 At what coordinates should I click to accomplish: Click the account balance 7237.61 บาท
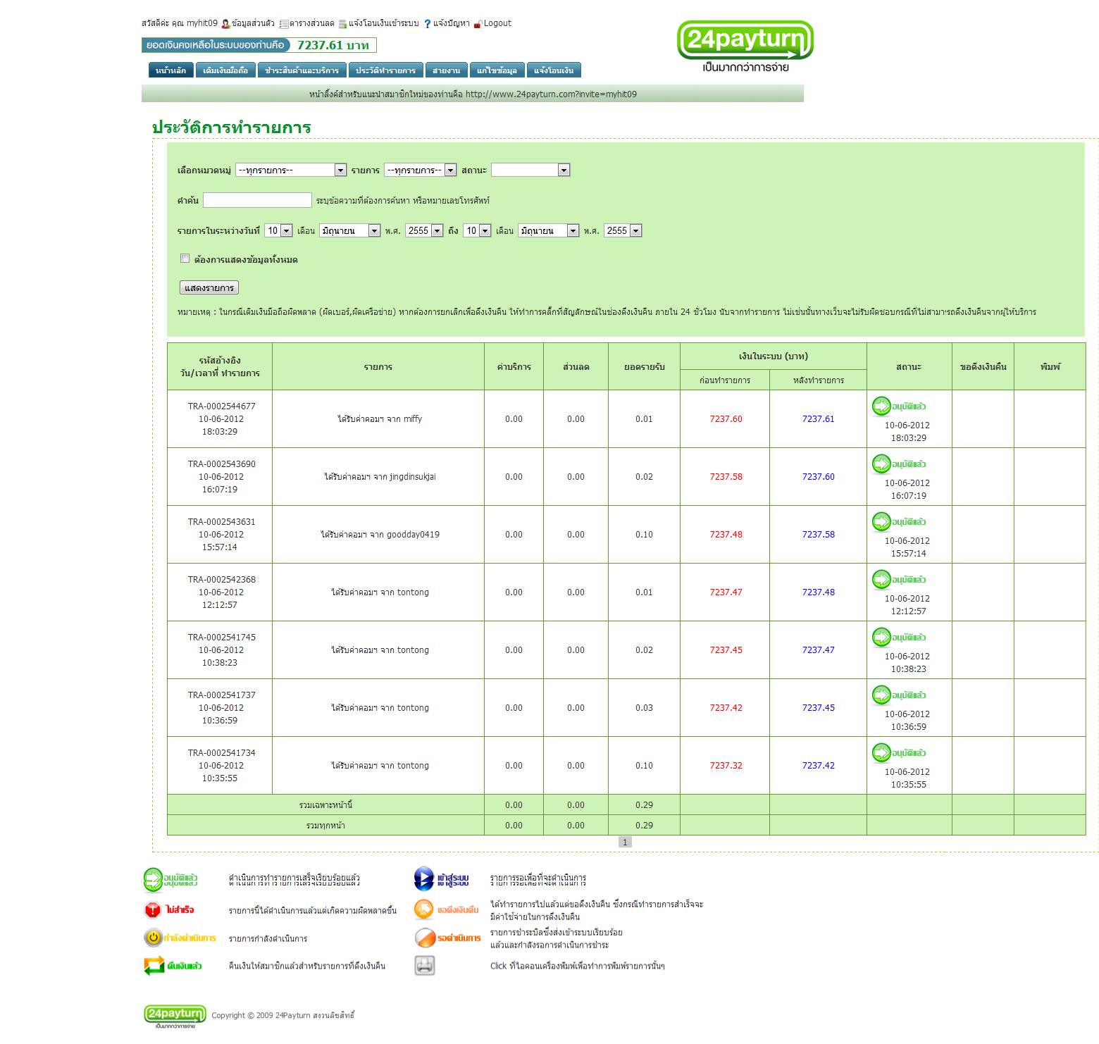tap(333, 45)
